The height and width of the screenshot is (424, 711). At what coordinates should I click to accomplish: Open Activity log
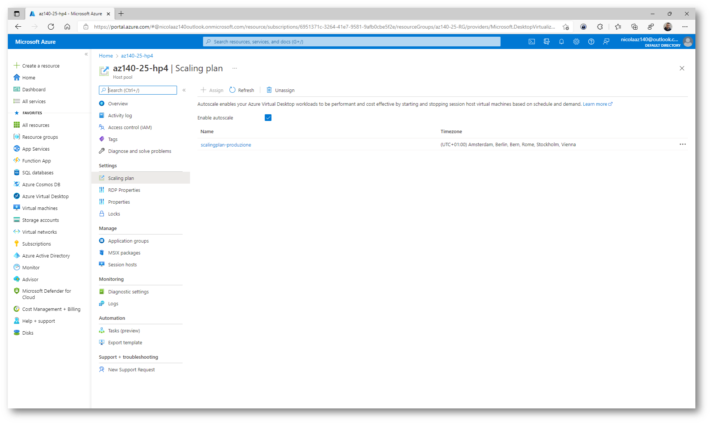coord(120,115)
